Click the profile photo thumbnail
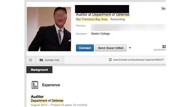Image resolution: width=190 pixels, height=107 pixels. 49,29
